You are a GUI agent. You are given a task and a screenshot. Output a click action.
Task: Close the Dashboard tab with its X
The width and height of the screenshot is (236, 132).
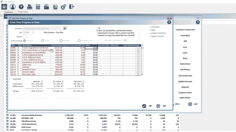[x=15, y=12]
